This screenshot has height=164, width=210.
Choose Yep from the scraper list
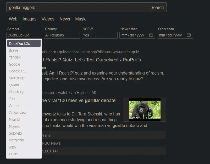click(x=24, y=99)
